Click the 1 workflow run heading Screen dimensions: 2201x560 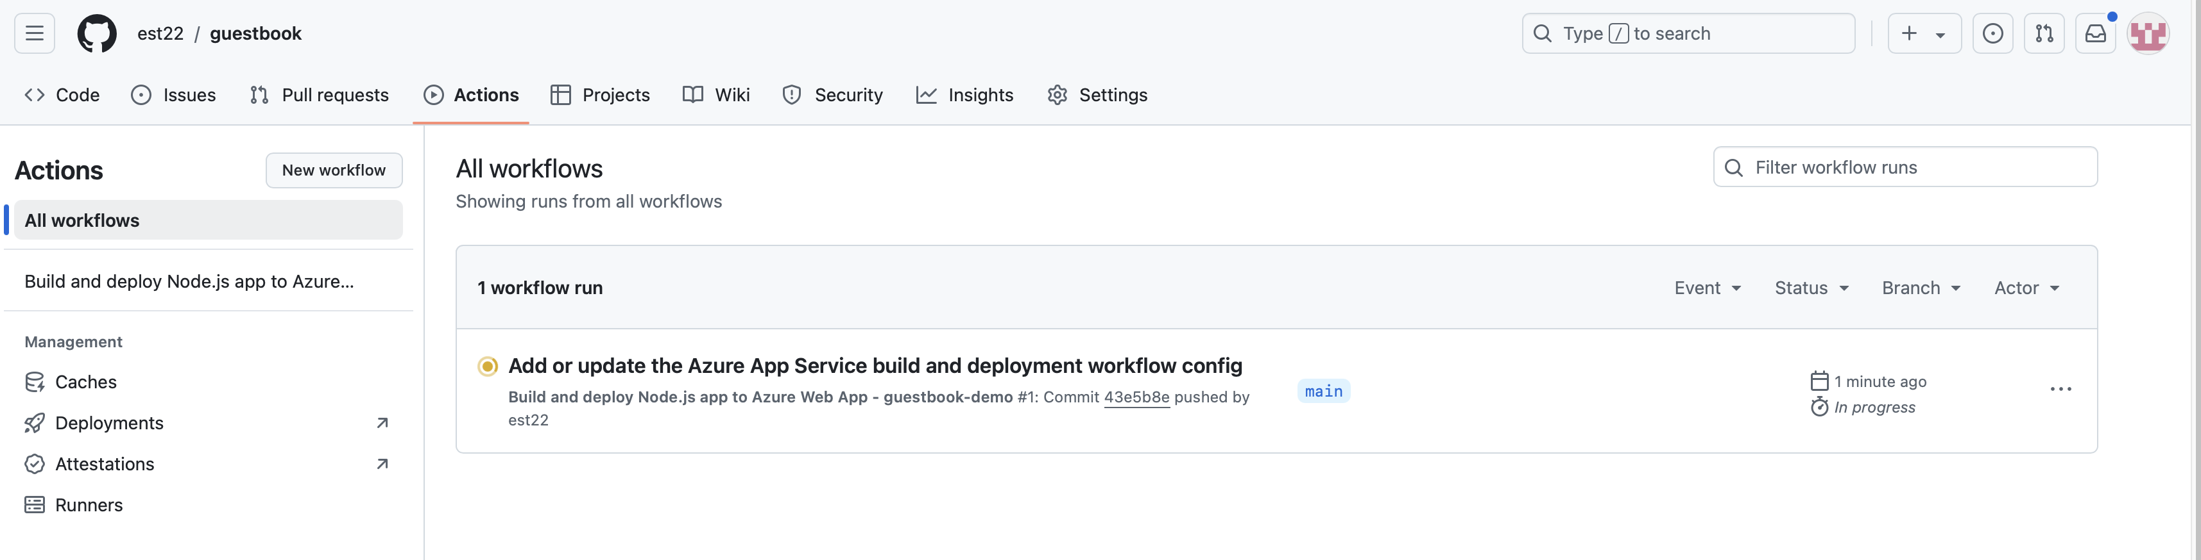(540, 288)
